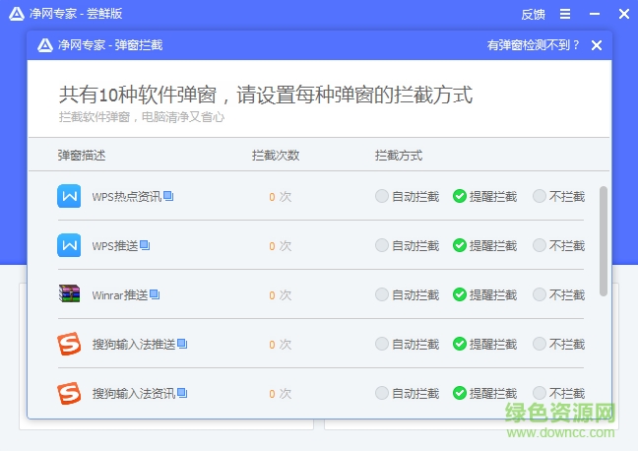Select 自动拦截 for WPS热点资讯
Screen dimensions: 638x451
tap(407, 197)
